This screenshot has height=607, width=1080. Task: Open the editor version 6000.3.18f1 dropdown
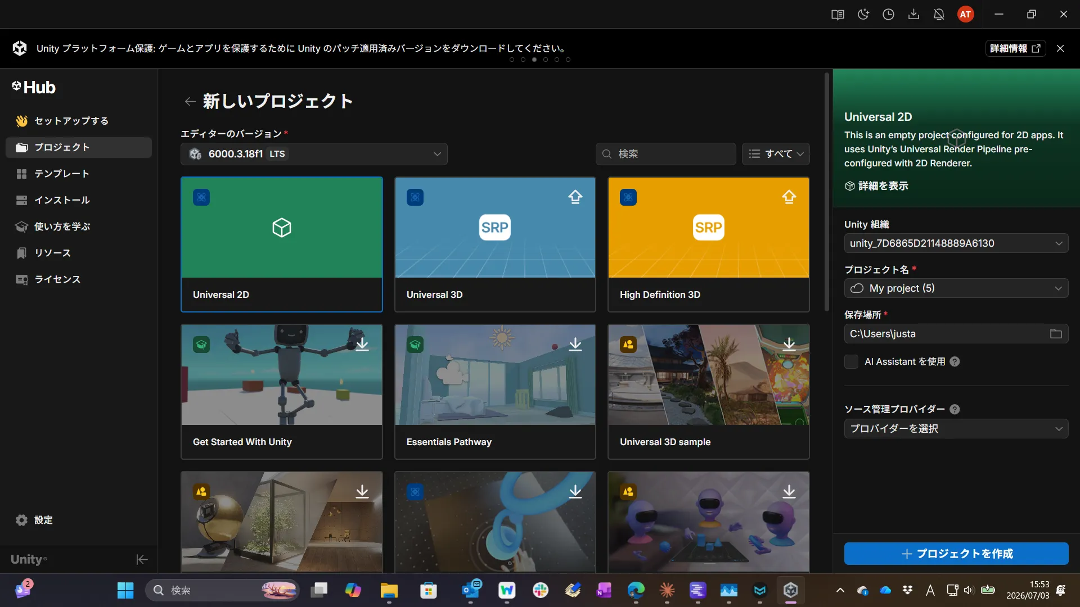314,154
